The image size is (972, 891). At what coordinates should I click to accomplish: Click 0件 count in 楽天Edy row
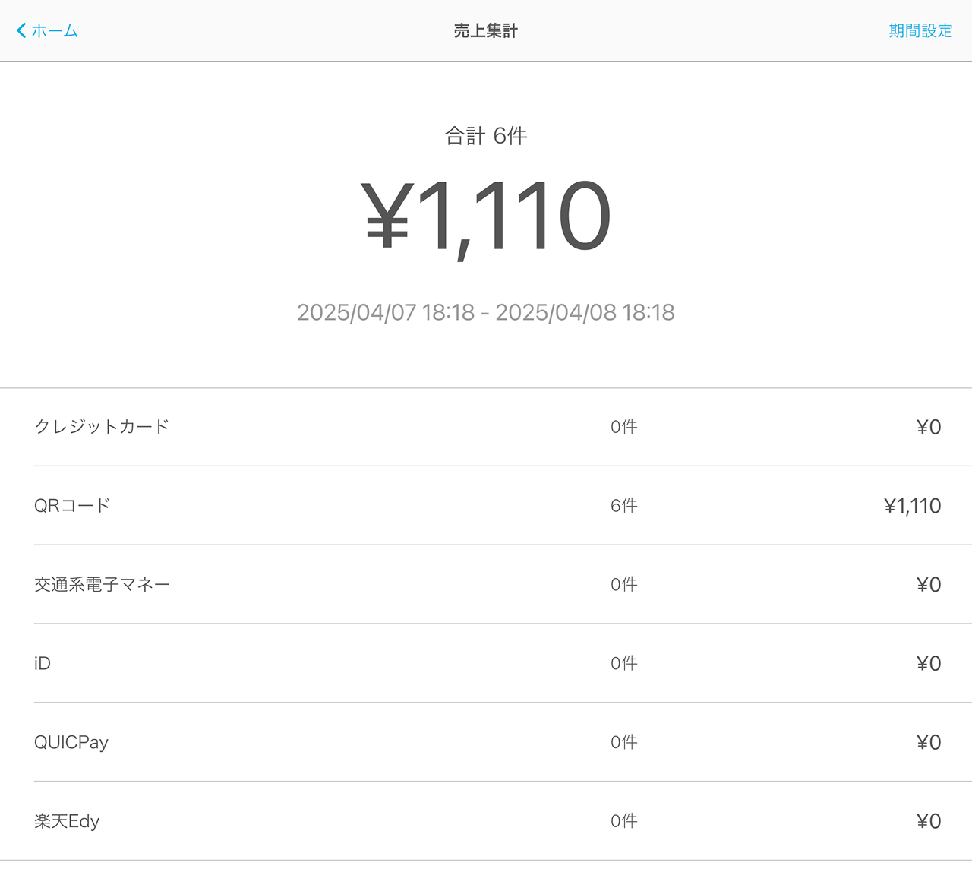pos(624,822)
